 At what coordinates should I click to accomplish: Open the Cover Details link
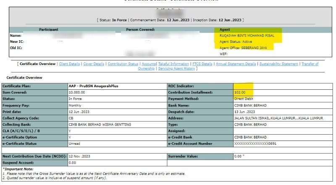point(94,64)
